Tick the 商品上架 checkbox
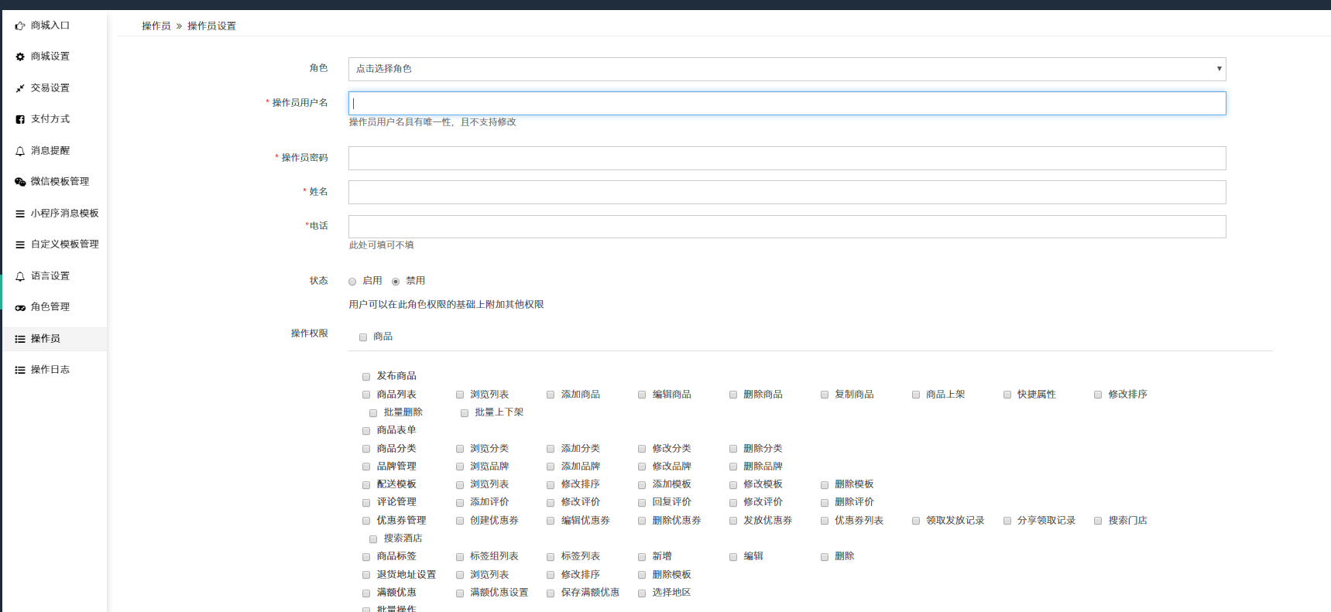Screen dimensions: 1331x612 pyautogui.click(x=916, y=395)
